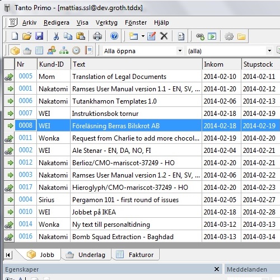Toggle the basket Underlag view button
Viewport: 280px width, 280px height.
(x=27, y=51)
